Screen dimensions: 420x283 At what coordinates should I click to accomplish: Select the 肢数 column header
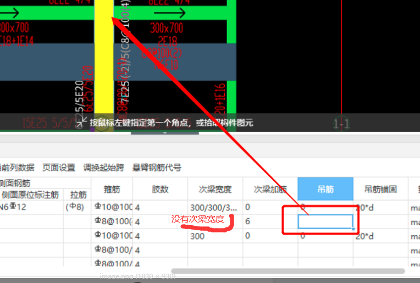[160, 189]
